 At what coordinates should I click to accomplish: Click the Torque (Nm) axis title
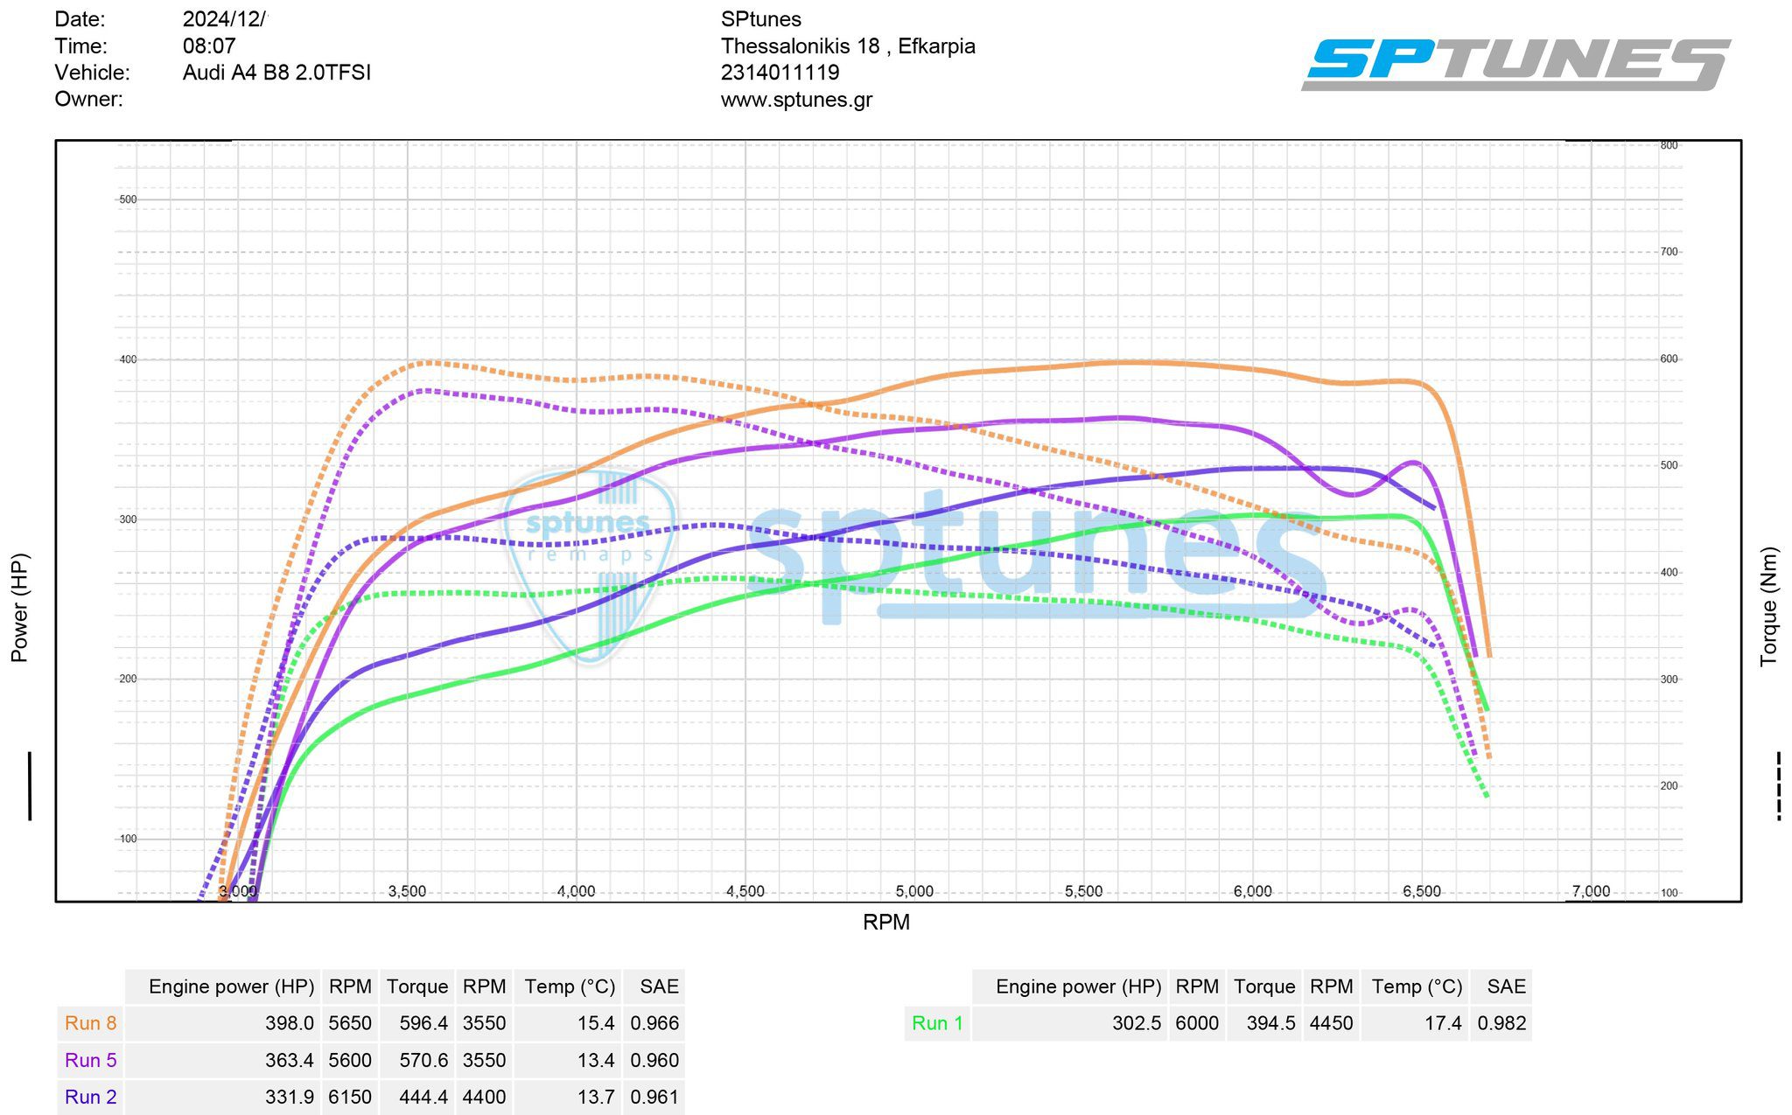[1768, 607]
